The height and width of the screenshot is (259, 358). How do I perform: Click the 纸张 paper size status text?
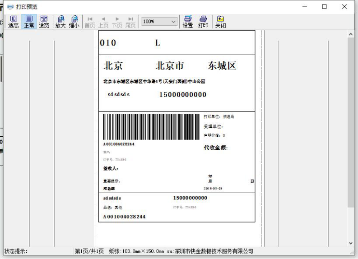coord(136,251)
